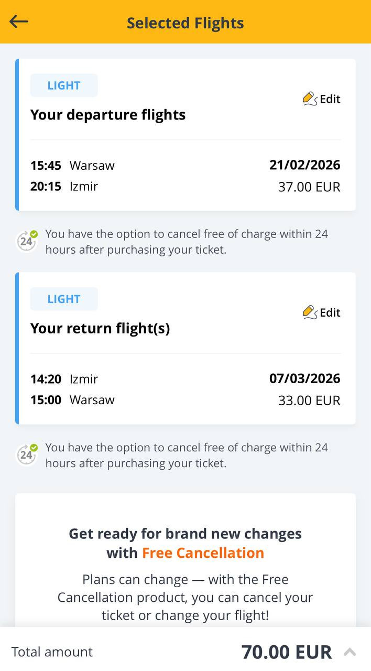Expand the Total amount chevron arrow

pyautogui.click(x=350, y=652)
